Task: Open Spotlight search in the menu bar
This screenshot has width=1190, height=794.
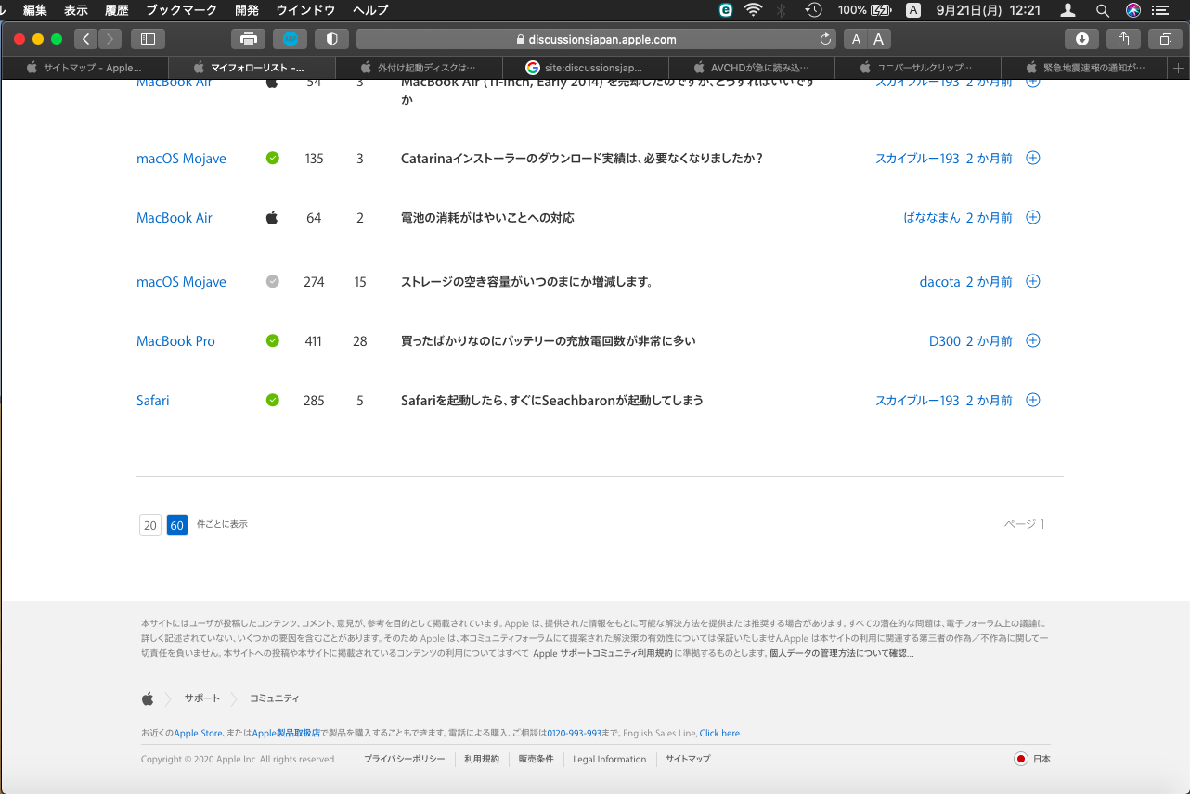Action: coord(1102,10)
